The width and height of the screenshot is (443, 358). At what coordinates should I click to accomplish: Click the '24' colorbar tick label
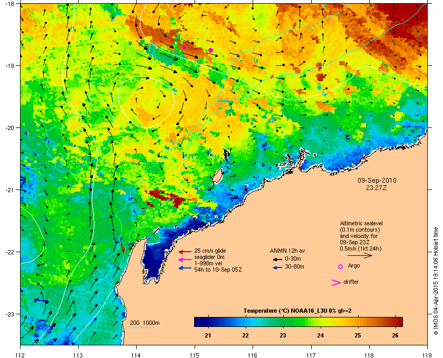(x=321, y=336)
